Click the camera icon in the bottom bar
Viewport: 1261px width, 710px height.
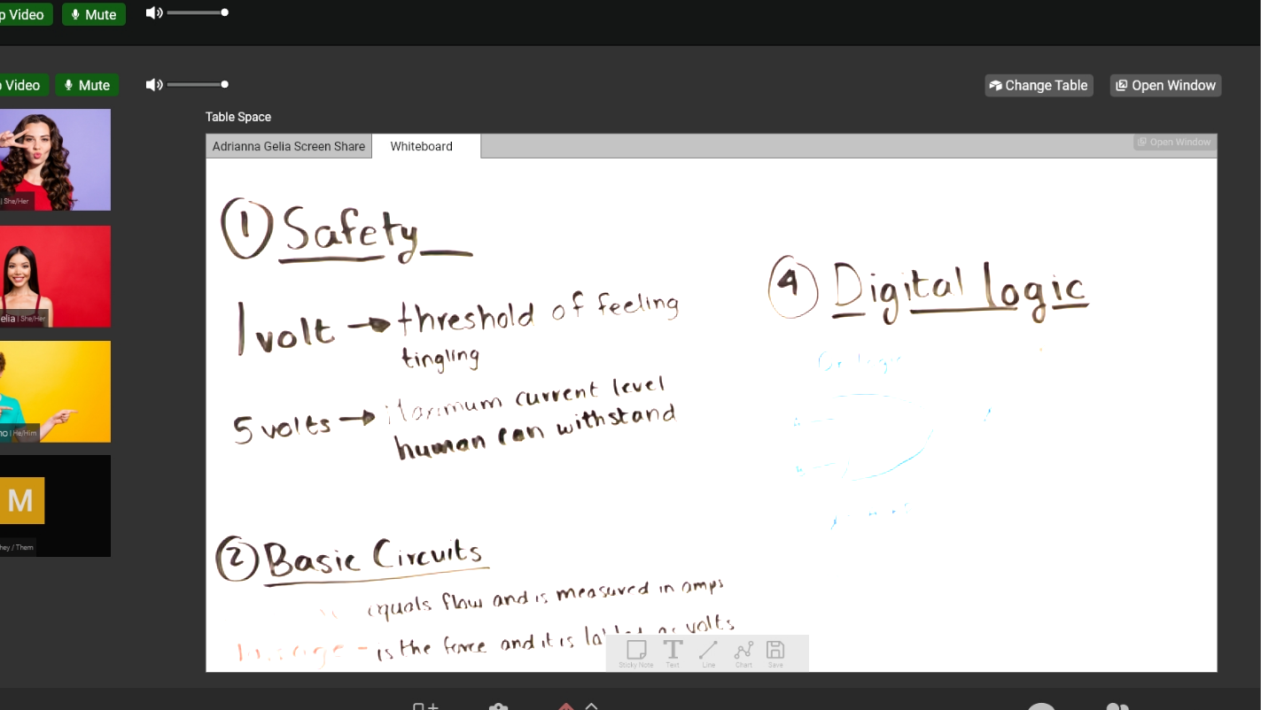(498, 706)
